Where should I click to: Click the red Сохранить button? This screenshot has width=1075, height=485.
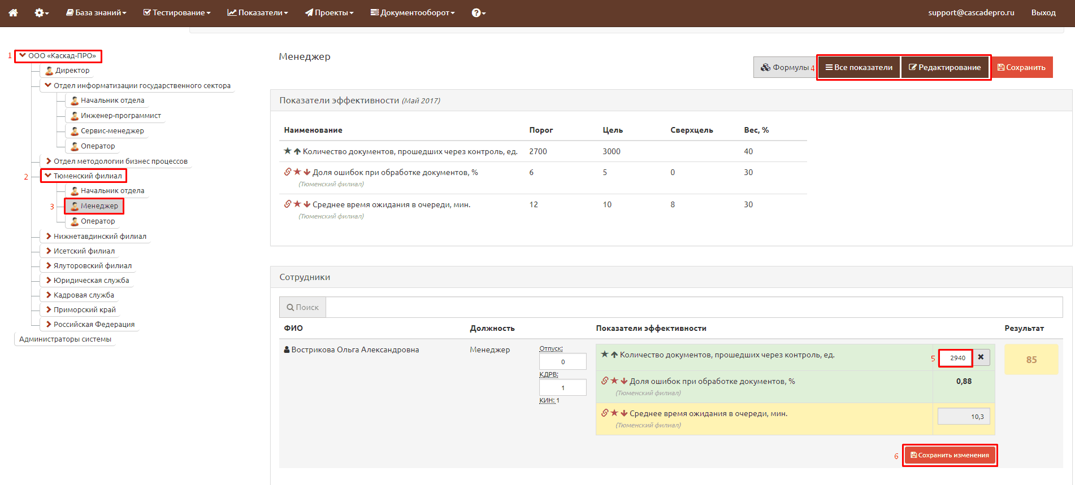click(x=1022, y=67)
